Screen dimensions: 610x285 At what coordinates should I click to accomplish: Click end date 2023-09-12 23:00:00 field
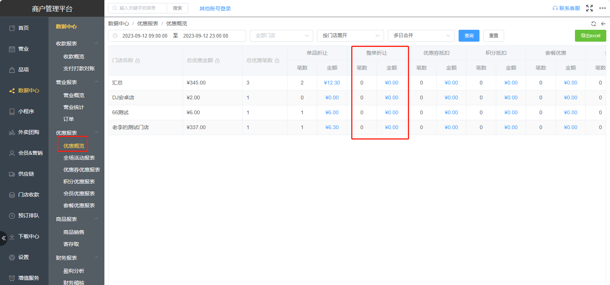[x=205, y=36]
